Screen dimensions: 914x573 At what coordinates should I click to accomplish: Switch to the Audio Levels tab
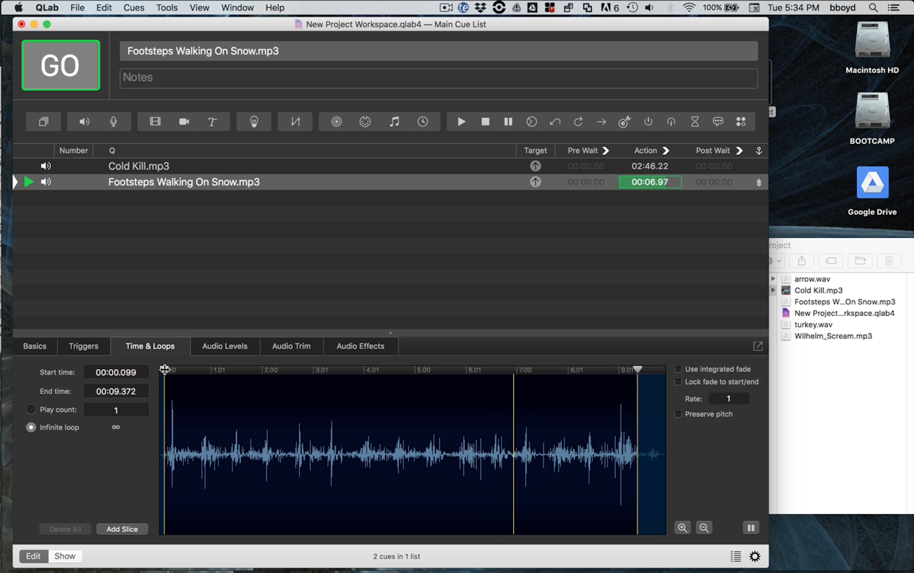[x=225, y=346]
